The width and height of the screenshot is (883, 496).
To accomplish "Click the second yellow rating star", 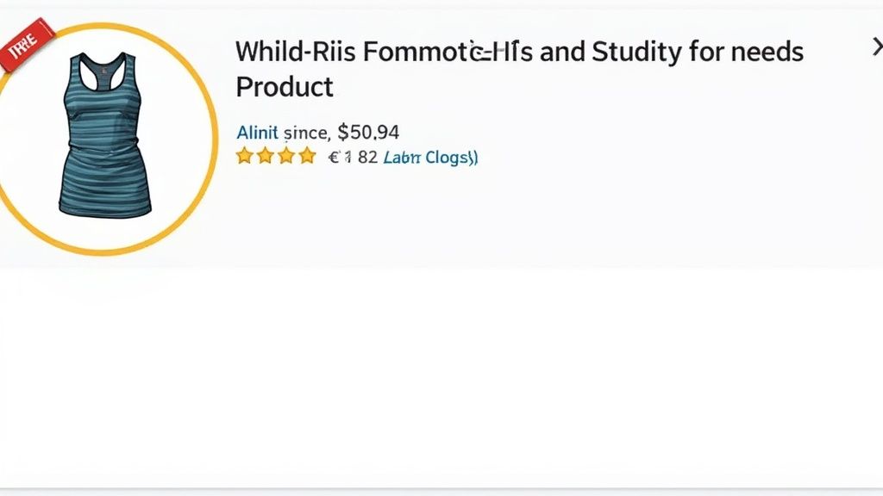I will [x=266, y=157].
